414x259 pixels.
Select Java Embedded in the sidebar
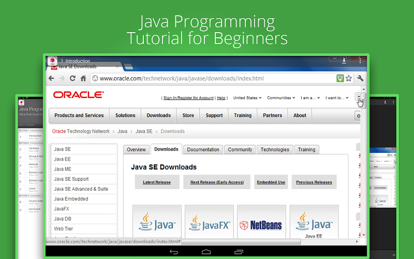click(84, 199)
